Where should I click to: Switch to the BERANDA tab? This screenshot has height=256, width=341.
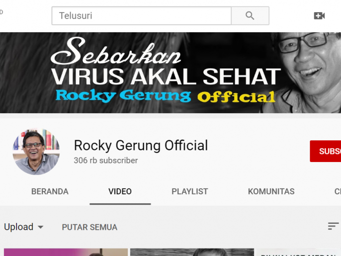click(x=50, y=192)
